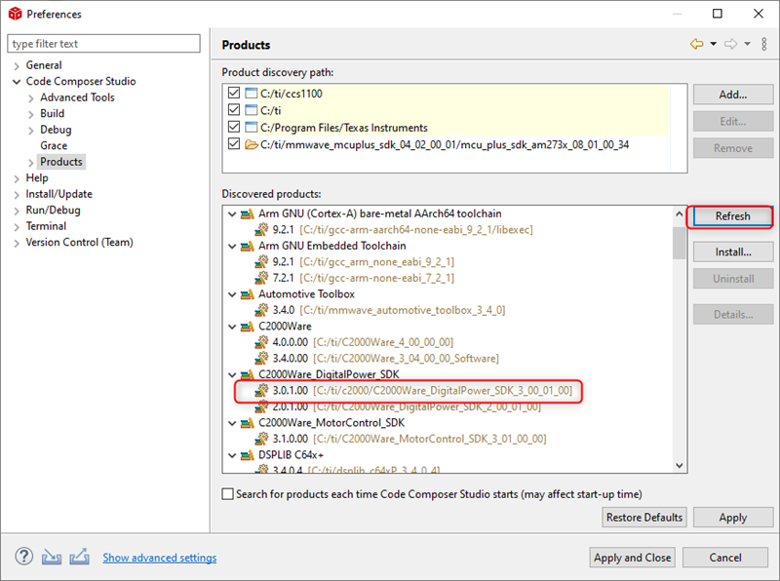Viewport: 780px width, 581px height.
Task: Click the C2000Ware_MotorControl_SDK product icon
Action: coord(248,423)
